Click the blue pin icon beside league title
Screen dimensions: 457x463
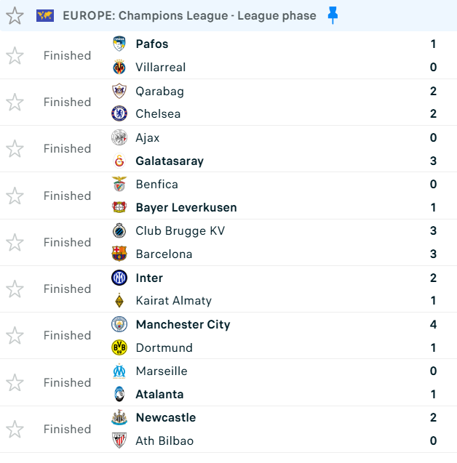333,15
